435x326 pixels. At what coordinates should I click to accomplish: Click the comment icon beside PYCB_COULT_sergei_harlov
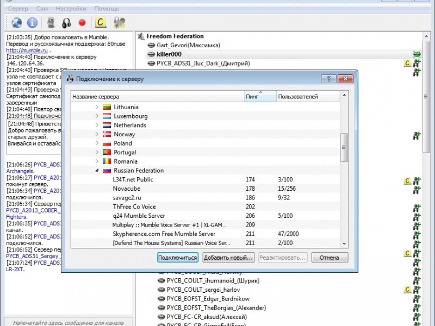pyautogui.click(x=407, y=290)
